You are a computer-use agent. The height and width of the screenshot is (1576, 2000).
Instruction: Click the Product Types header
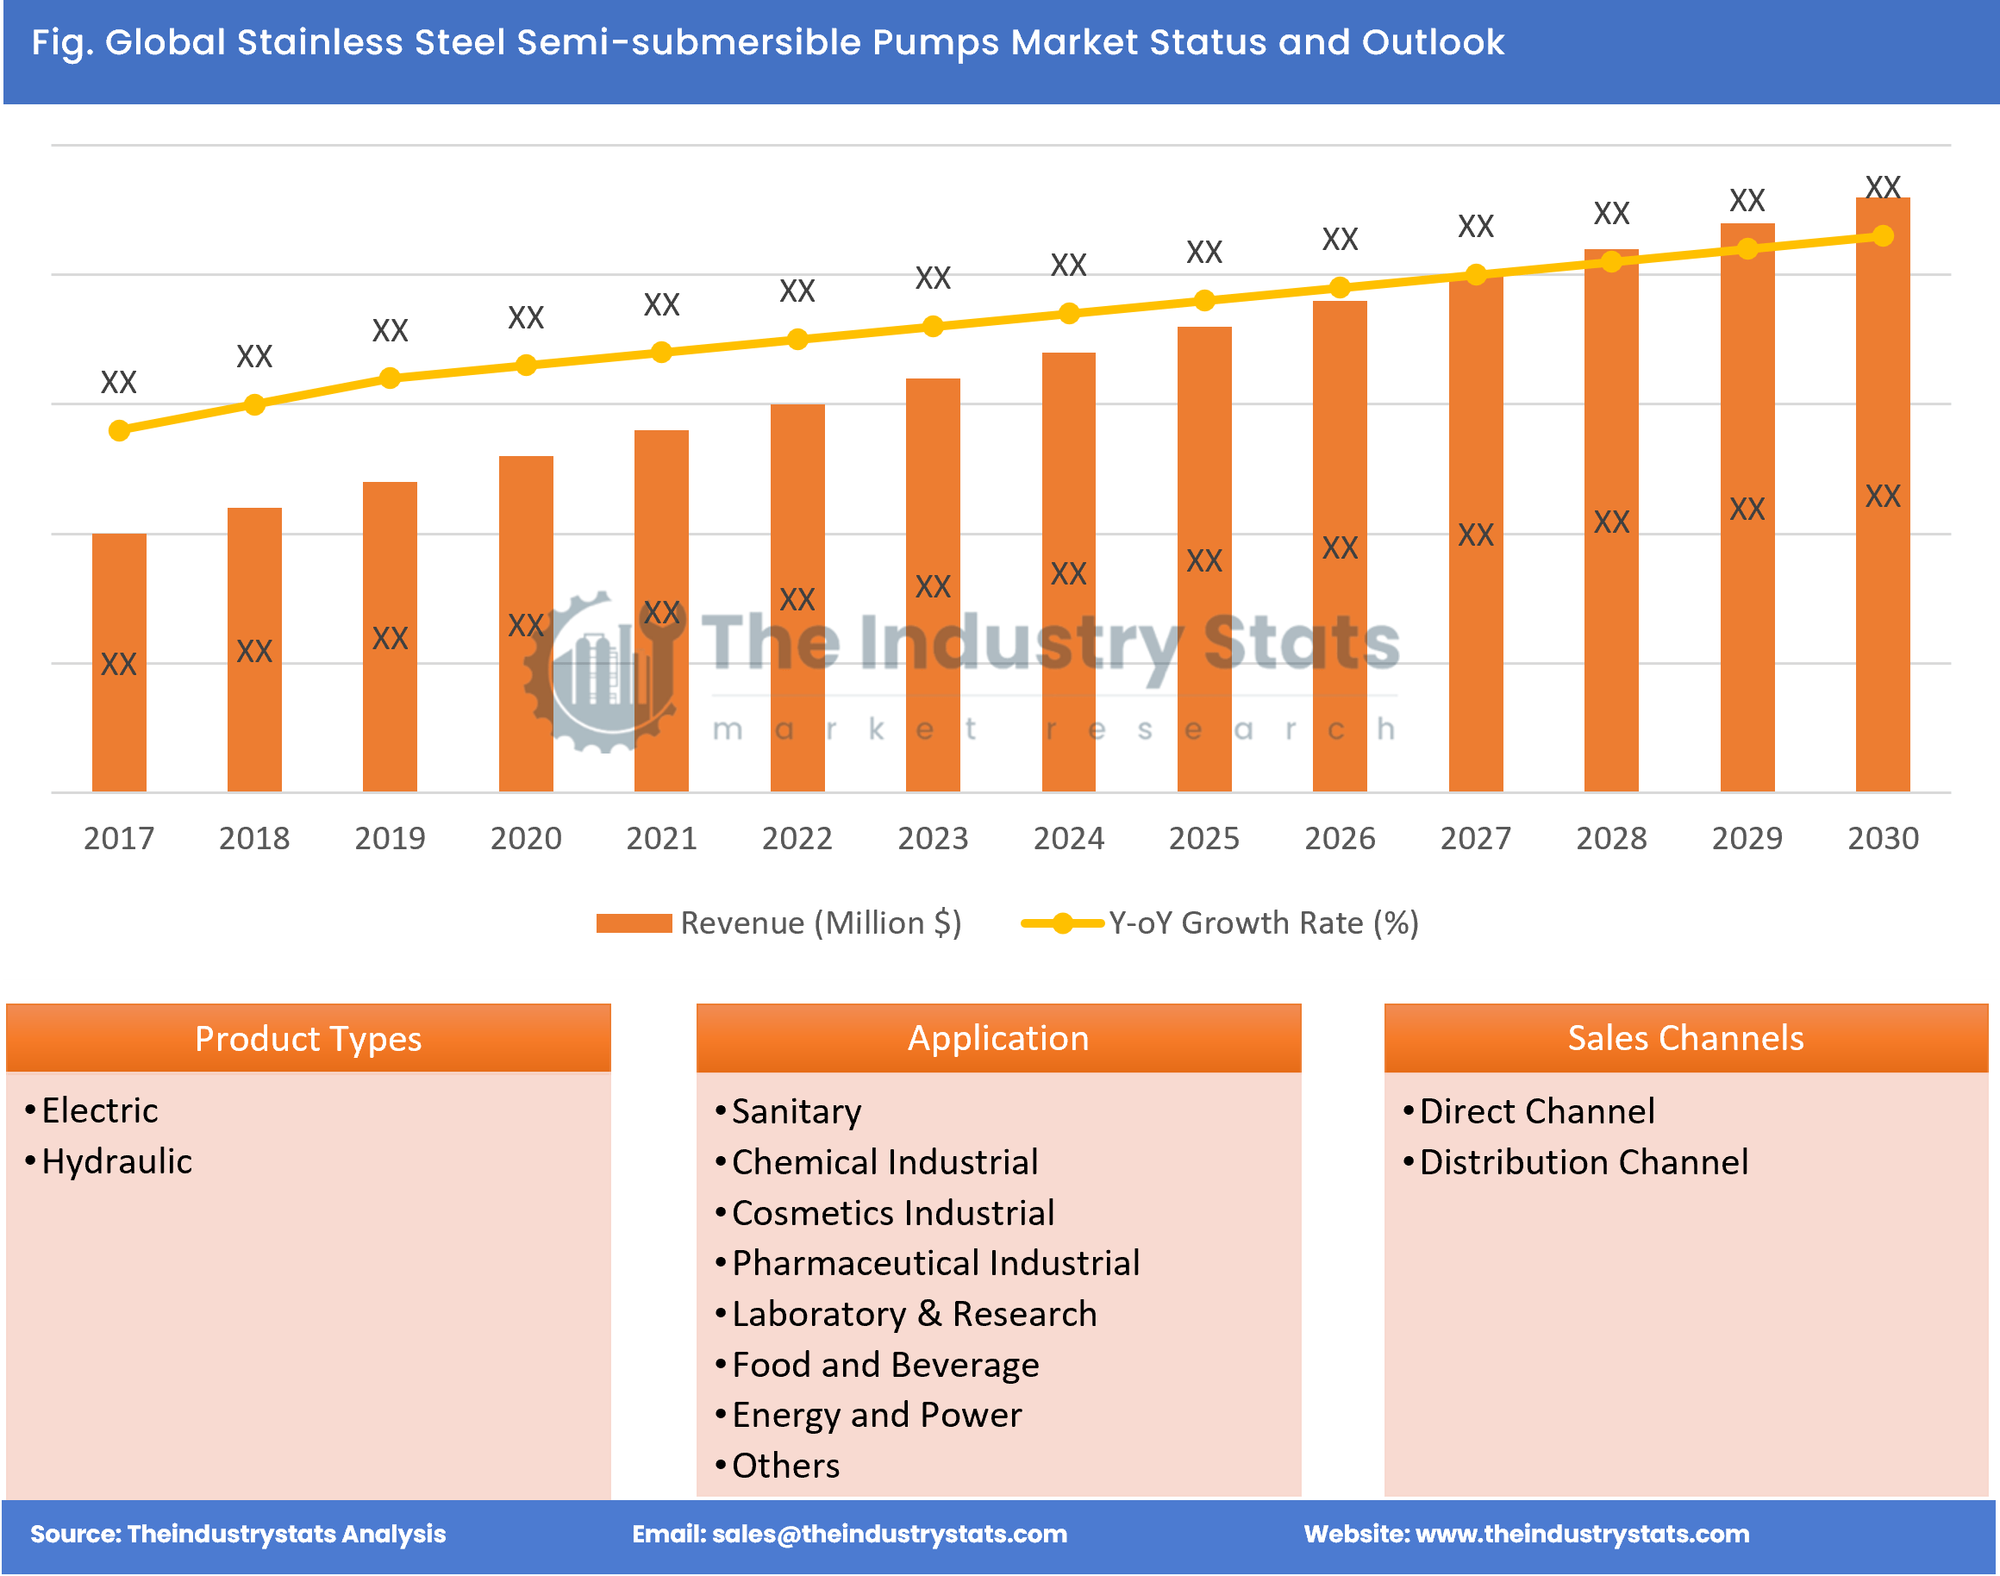(x=308, y=1038)
